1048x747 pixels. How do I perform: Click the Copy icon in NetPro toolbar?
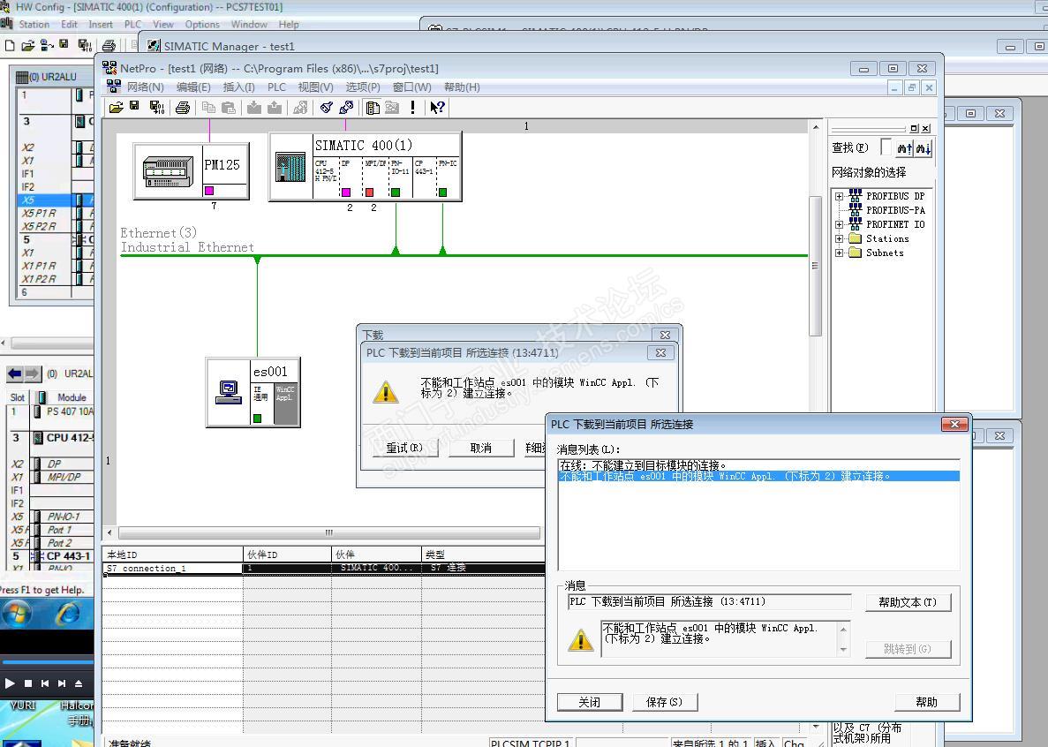click(x=208, y=108)
